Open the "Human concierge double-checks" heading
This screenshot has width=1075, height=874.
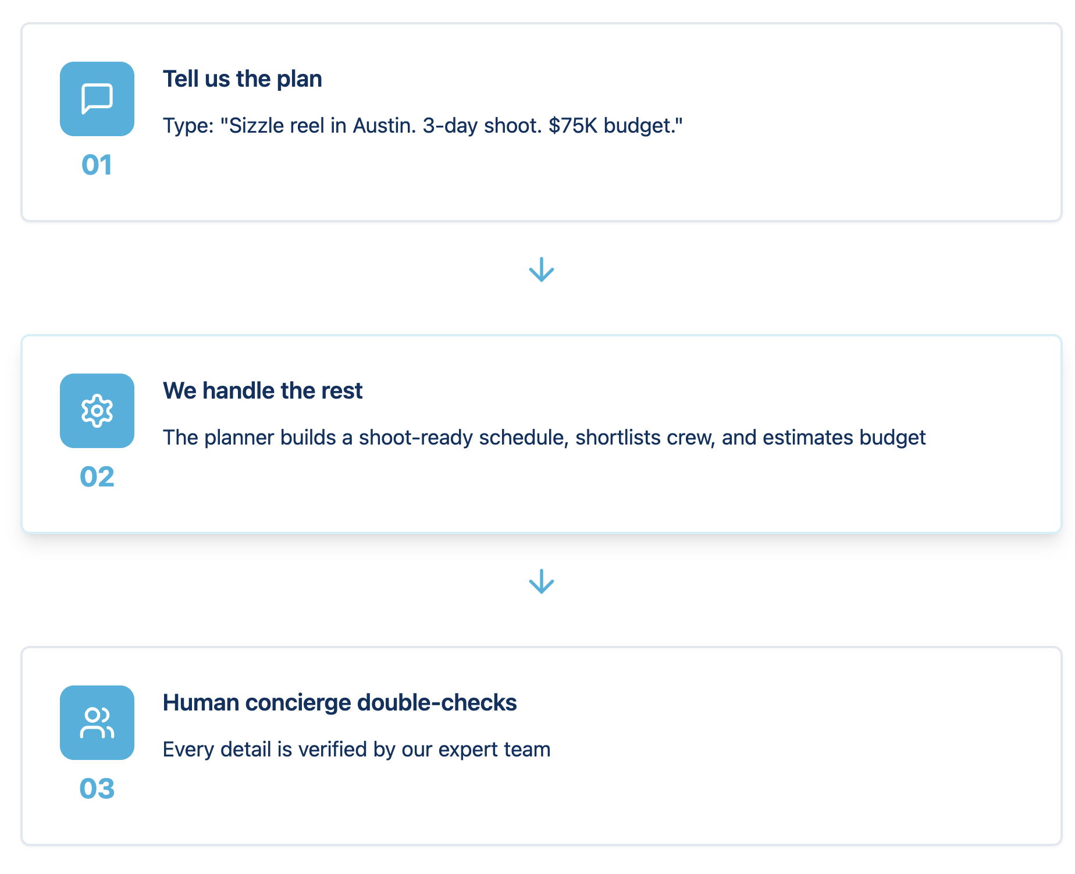coord(340,703)
